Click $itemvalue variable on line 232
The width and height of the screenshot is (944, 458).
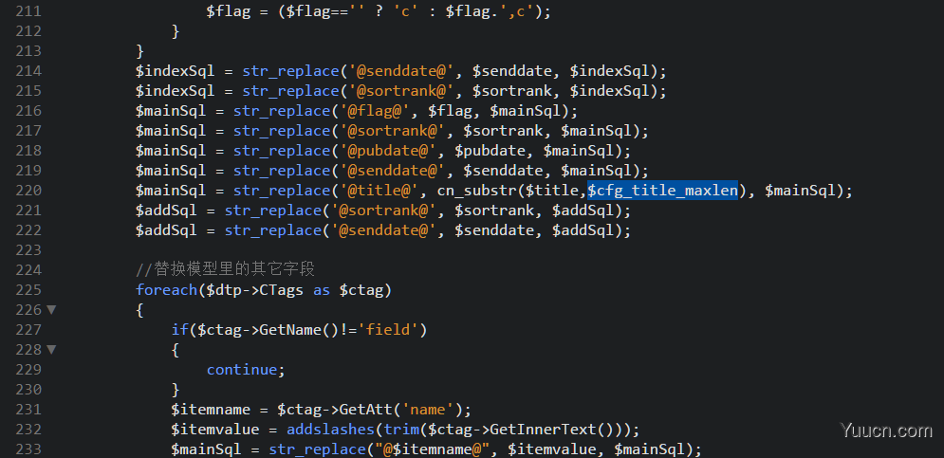(215, 430)
